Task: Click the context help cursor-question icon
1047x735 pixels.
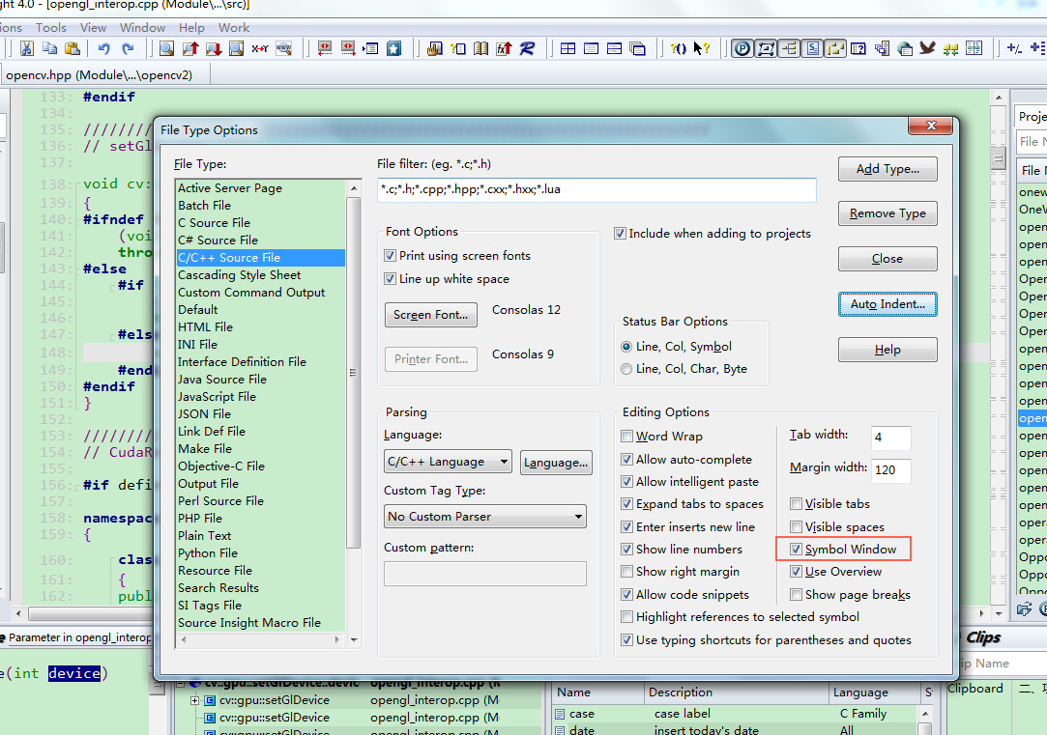Action: click(x=701, y=48)
